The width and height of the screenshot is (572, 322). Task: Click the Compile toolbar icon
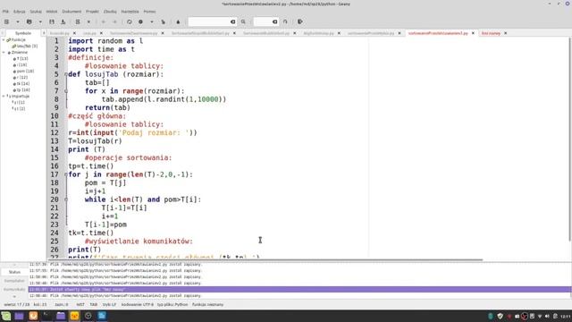129,21
